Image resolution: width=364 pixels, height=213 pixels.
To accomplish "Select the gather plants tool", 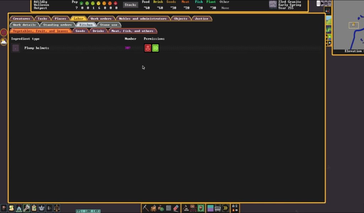I will [161, 208].
